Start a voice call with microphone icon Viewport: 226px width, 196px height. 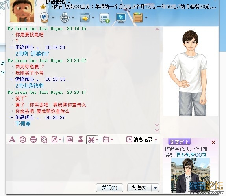pos(65,17)
